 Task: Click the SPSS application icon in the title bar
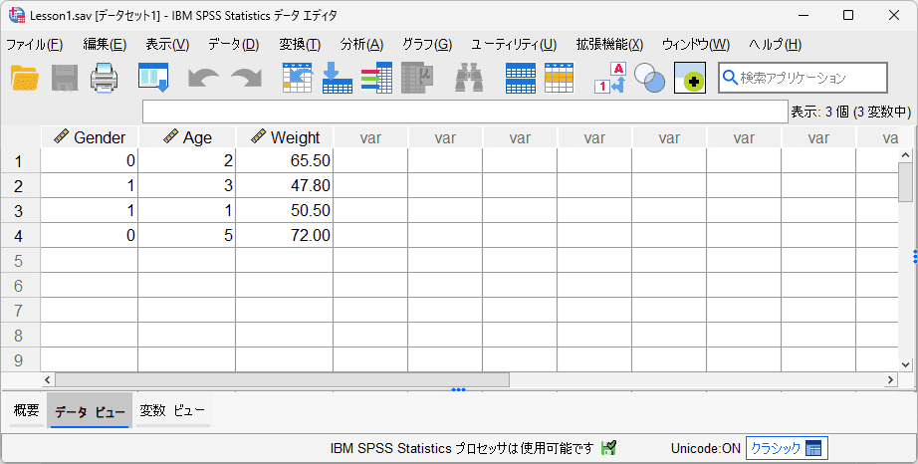tap(17, 15)
